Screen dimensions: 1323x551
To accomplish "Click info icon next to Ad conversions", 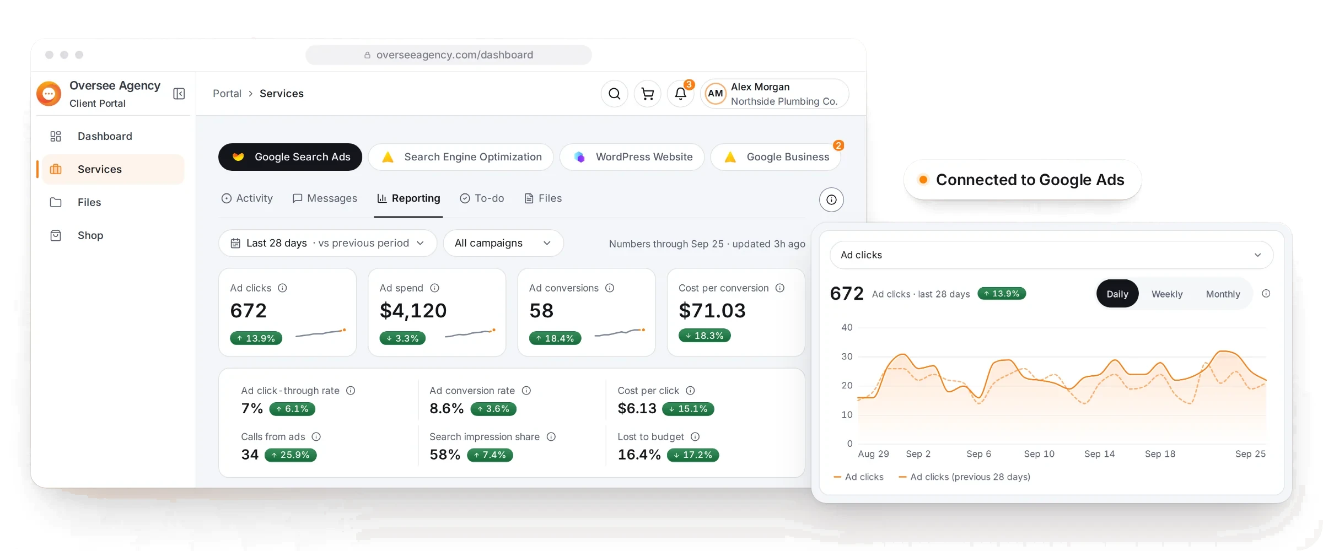I will 610,288.
